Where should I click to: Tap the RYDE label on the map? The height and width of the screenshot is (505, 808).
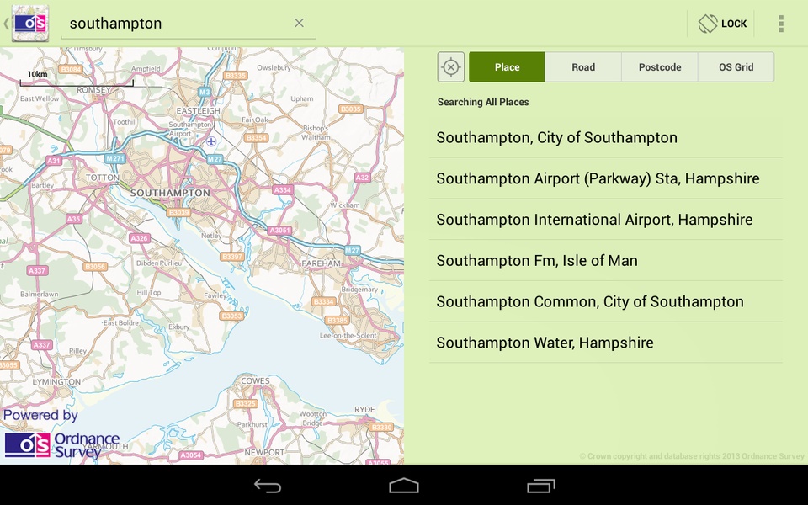tap(364, 410)
